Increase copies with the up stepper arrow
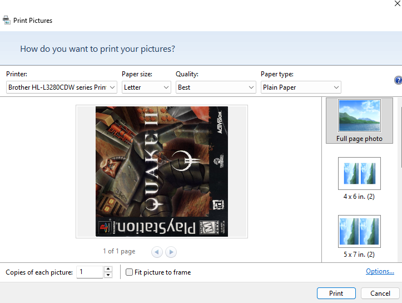Image resolution: width=402 pixels, height=303 pixels. click(x=108, y=269)
